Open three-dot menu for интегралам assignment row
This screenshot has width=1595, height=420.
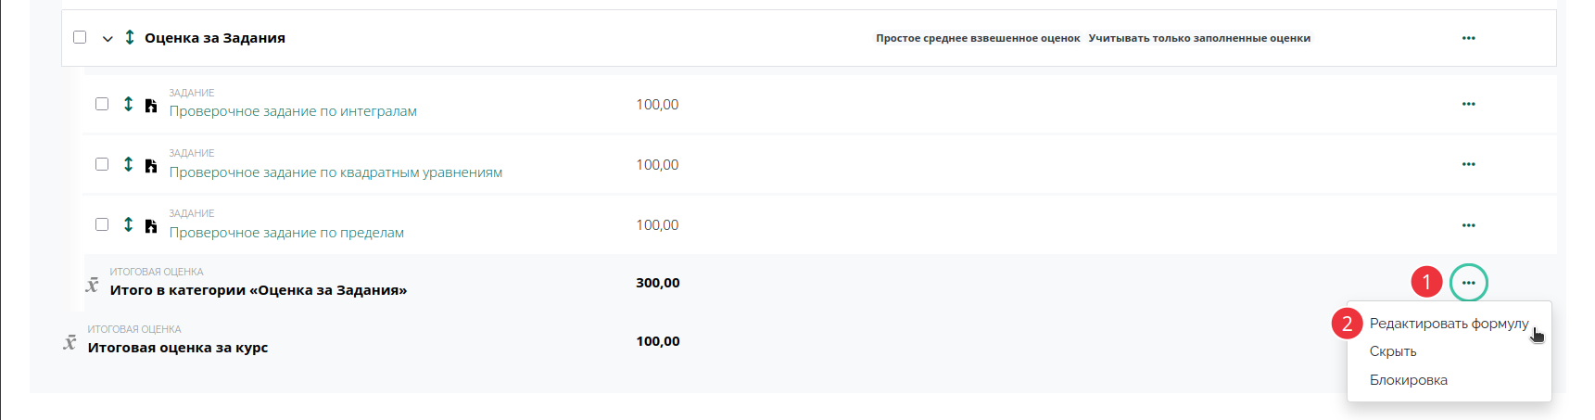1468,104
